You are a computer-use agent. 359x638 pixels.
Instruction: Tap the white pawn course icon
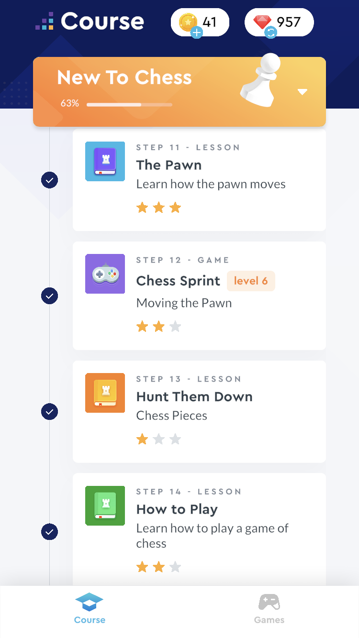(261, 80)
